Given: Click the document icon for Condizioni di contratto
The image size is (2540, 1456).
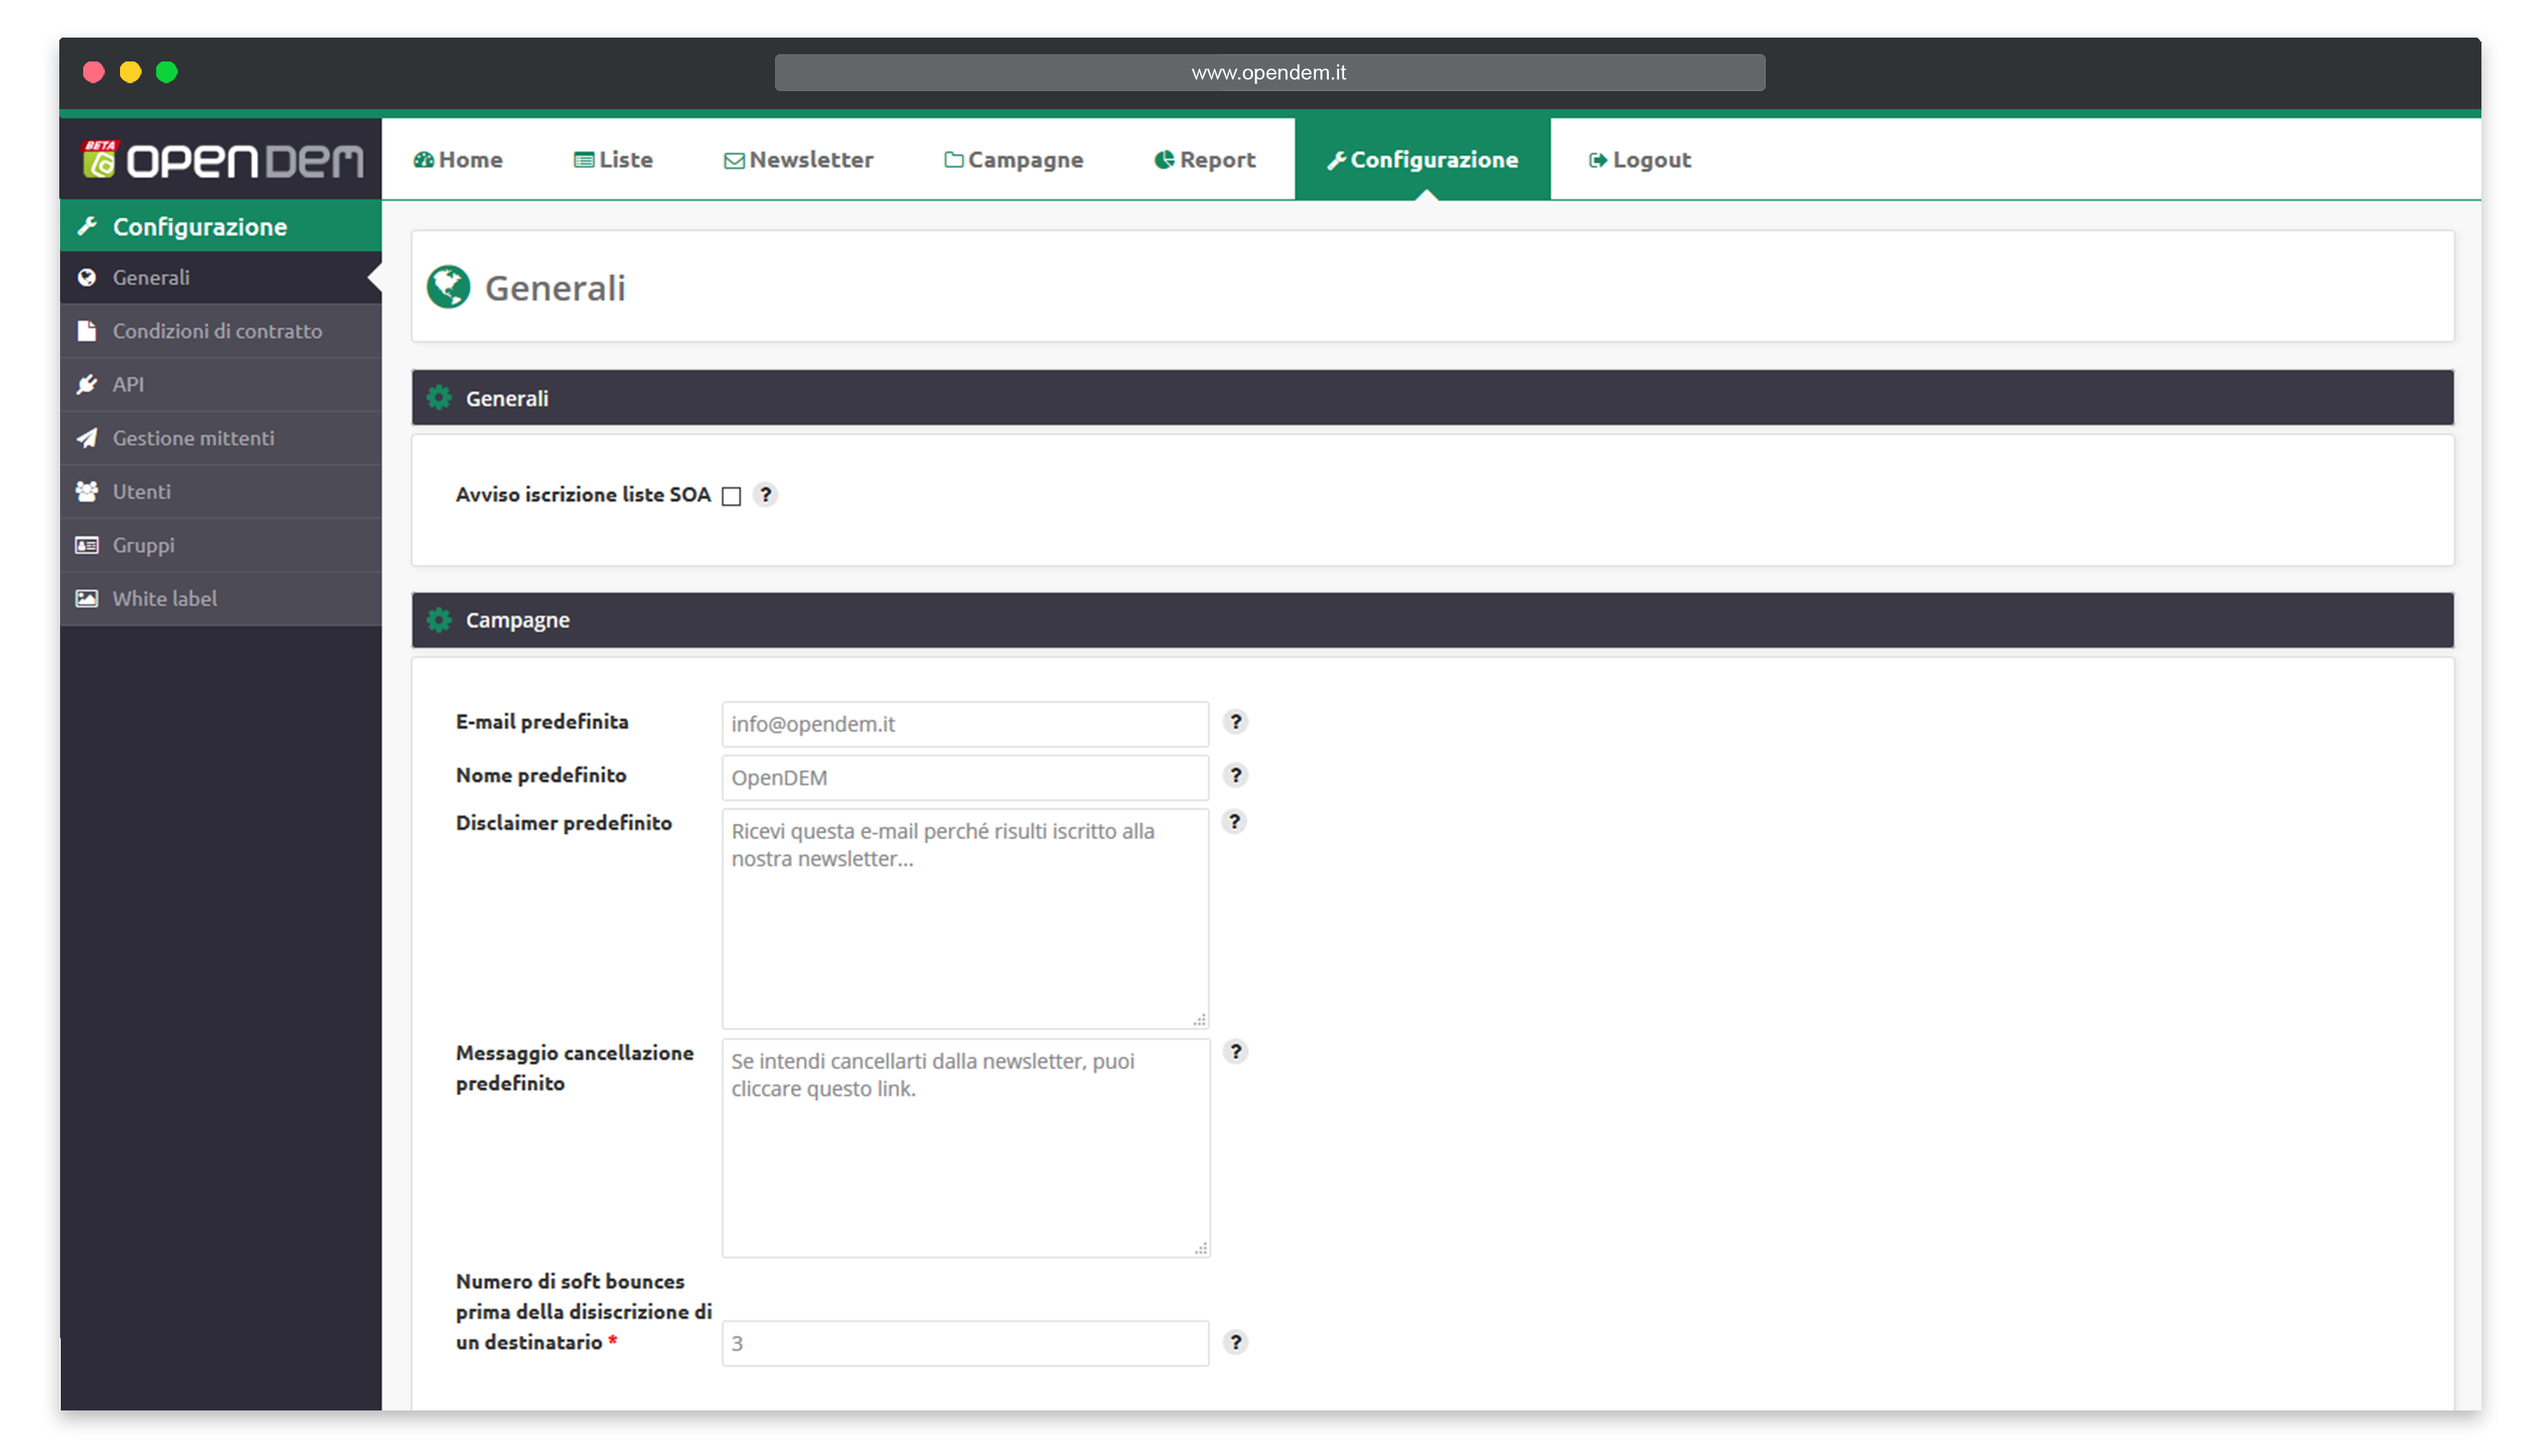Looking at the screenshot, I should (x=87, y=331).
